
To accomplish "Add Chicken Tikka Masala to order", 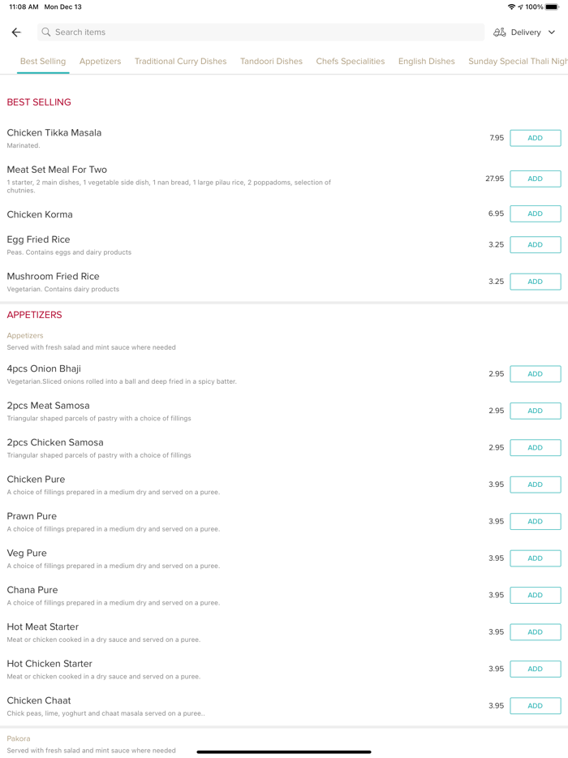I will click(535, 138).
